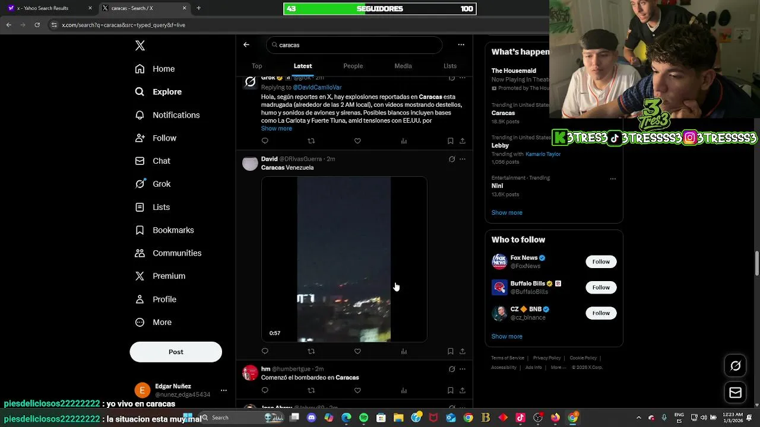
Task: Like David's Caracas video post
Action: coord(357,352)
